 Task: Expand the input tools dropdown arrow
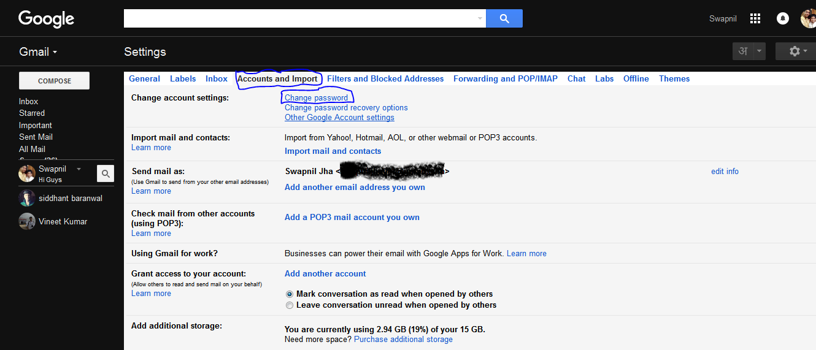point(760,51)
